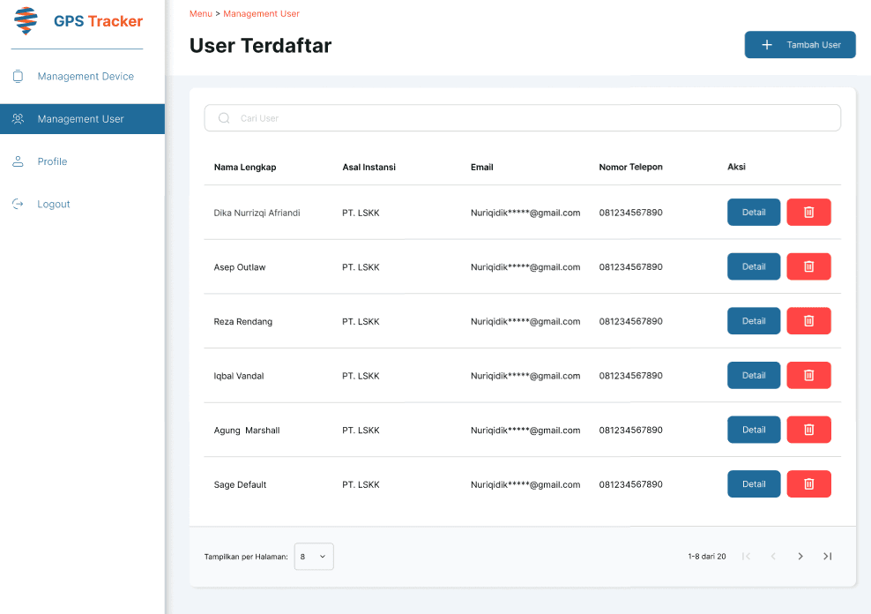Focus the Cari User search field
Viewport: 871px width, 614px height.
click(529, 118)
